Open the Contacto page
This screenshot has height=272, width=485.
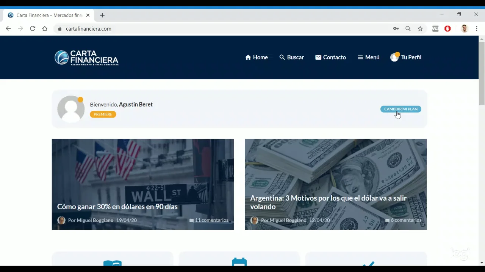coord(330,57)
